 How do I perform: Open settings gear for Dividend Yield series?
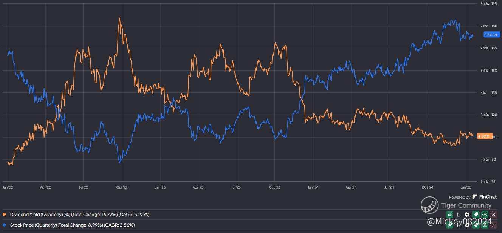click(x=467, y=215)
